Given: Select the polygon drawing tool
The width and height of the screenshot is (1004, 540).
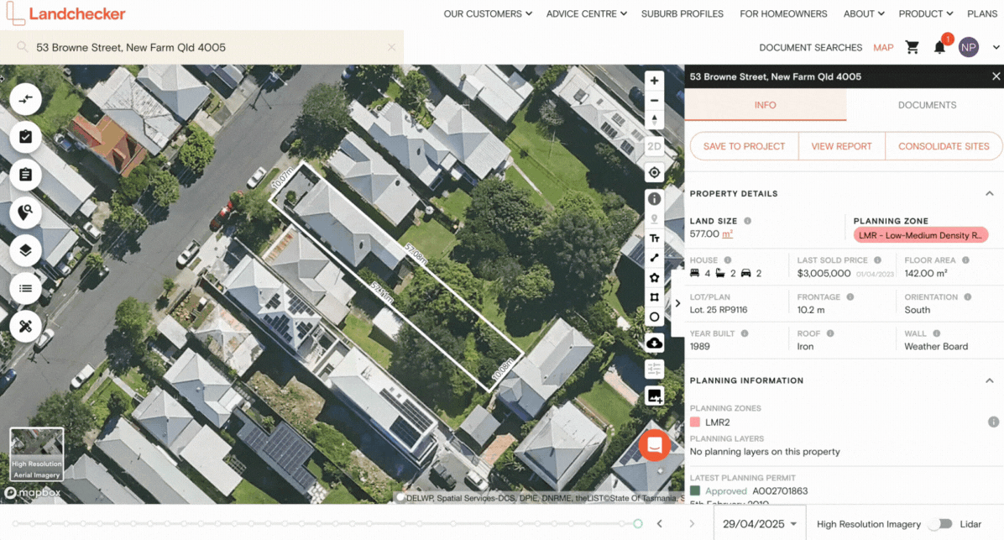Looking at the screenshot, I should 654,277.
